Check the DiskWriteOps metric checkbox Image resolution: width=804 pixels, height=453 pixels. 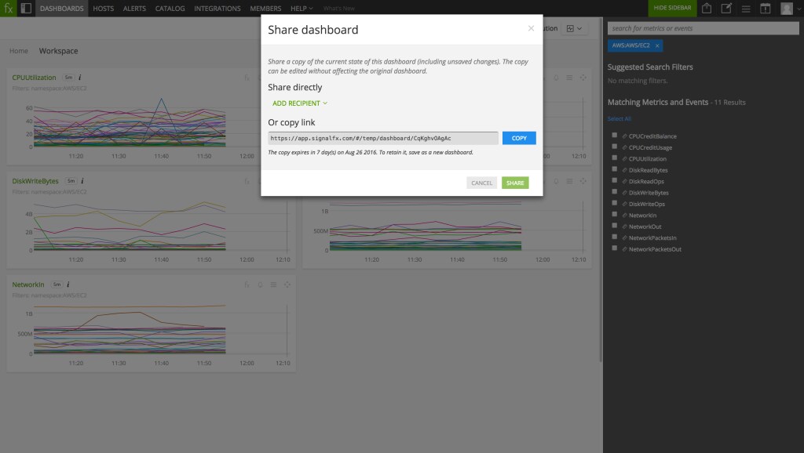click(614, 203)
